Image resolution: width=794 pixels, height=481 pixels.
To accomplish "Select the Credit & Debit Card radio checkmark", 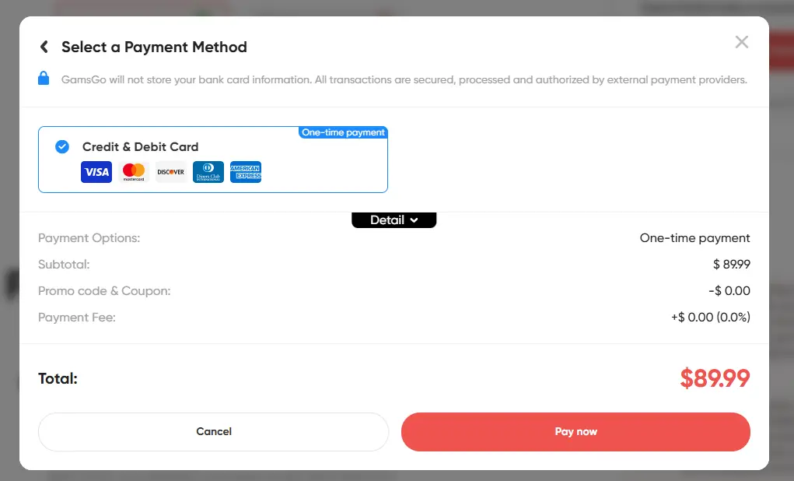I will [x=62, y=146].
